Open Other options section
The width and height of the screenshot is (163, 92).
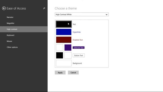click(12, 47)
